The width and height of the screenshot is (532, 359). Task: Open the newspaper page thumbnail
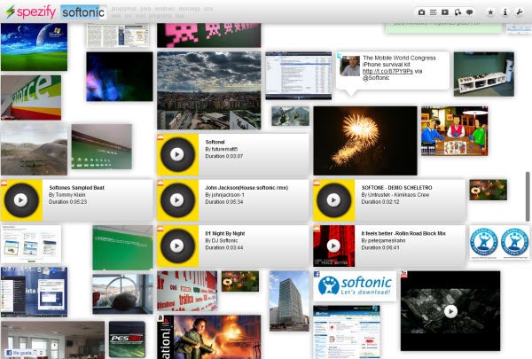coord(118,35)
